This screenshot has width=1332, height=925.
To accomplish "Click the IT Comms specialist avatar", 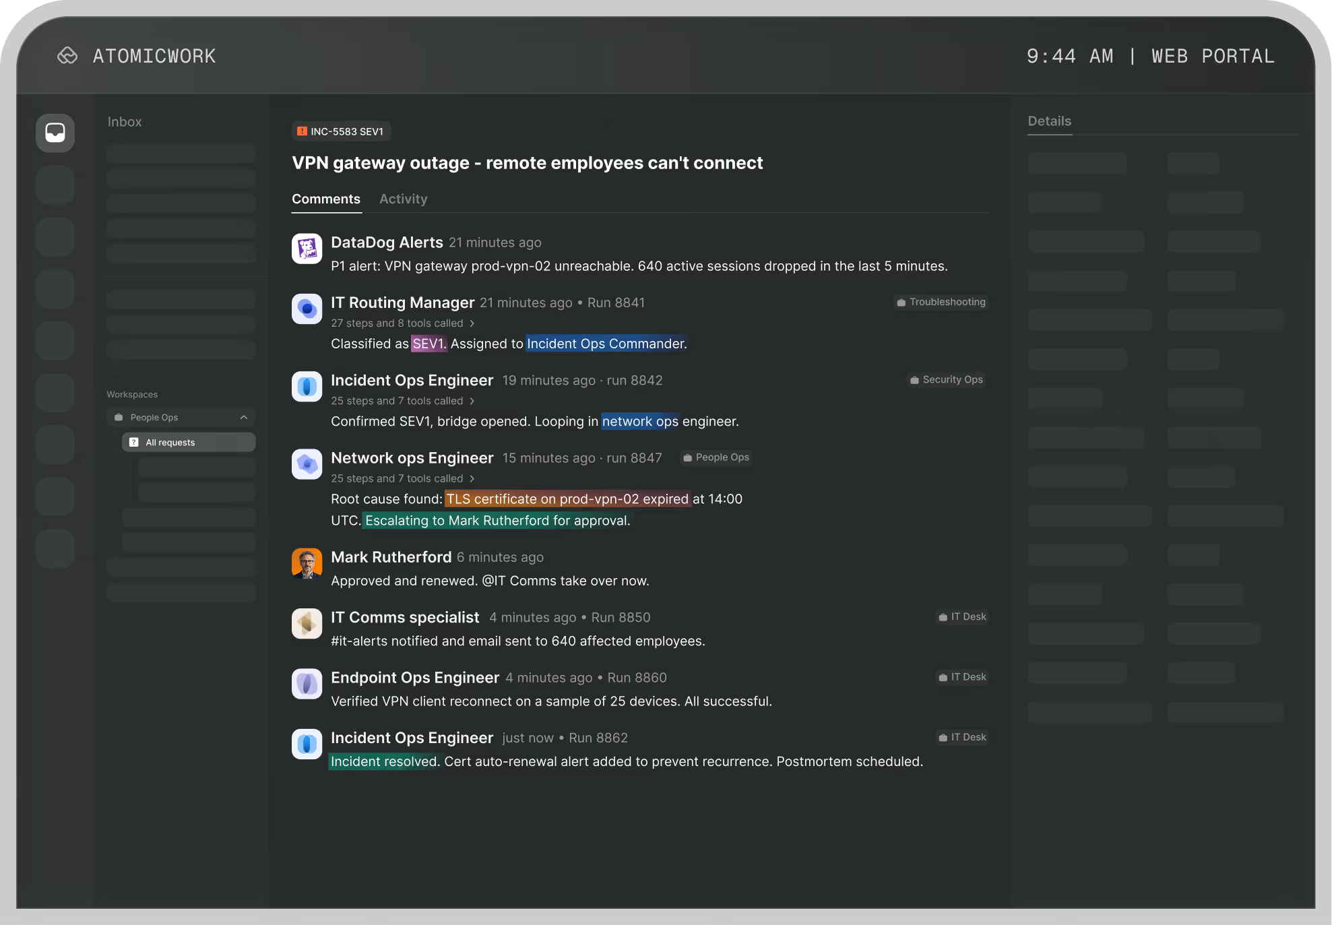I will coord(307,624).
